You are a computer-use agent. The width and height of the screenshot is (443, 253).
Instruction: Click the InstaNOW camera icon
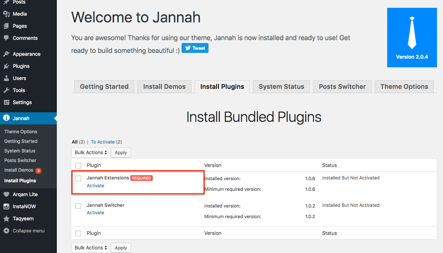pos(6,206)
